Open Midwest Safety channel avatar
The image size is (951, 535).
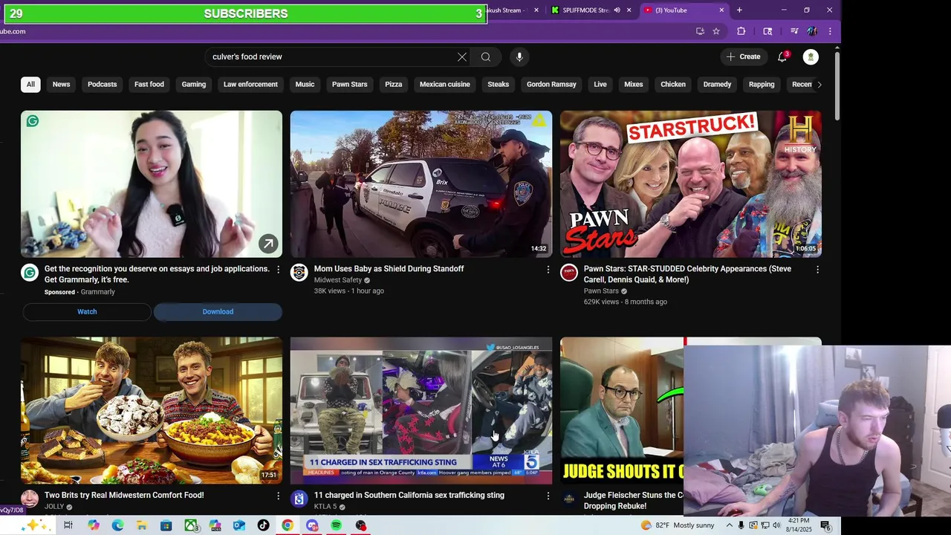click(299, 273)
